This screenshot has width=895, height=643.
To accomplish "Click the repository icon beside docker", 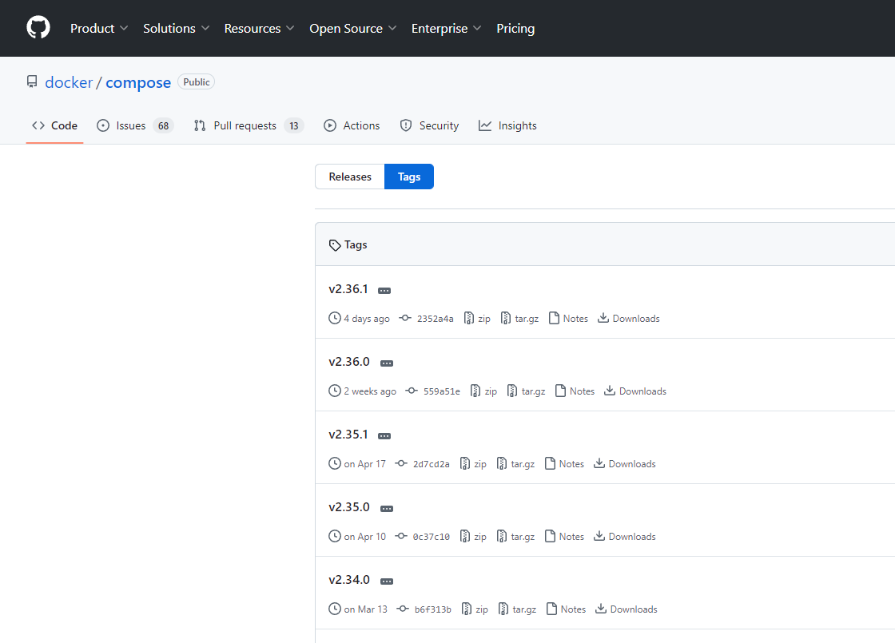I will pos(32,81).
